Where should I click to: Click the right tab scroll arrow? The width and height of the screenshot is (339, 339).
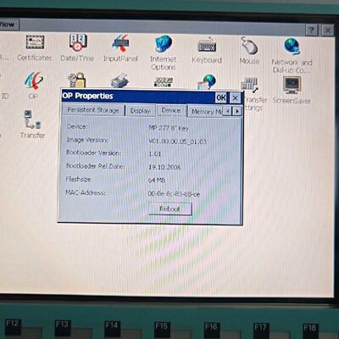click(x=237, y=111)
